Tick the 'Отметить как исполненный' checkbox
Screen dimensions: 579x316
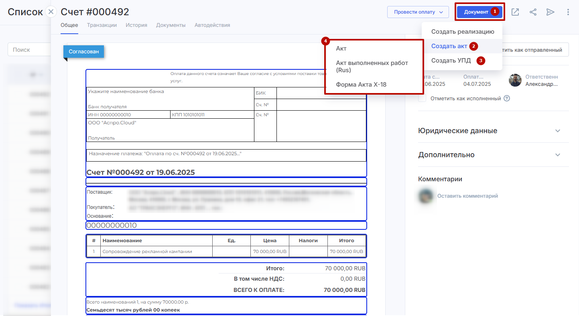coord(422,98)
